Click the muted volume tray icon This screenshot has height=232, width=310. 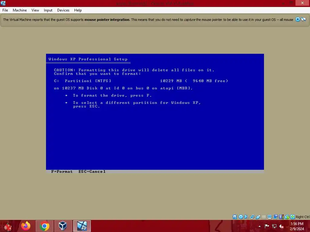pyautogui.click(x=282, y=226)
